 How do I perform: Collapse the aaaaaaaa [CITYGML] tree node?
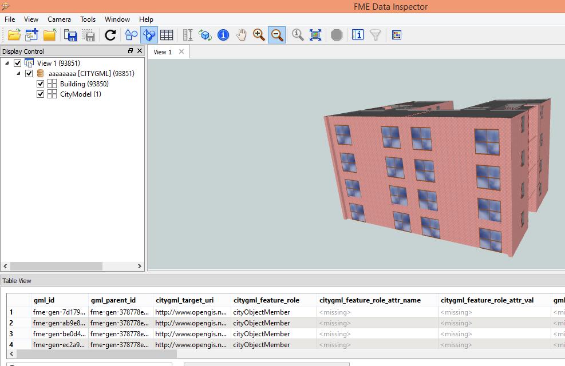click(x=18, y=73)
